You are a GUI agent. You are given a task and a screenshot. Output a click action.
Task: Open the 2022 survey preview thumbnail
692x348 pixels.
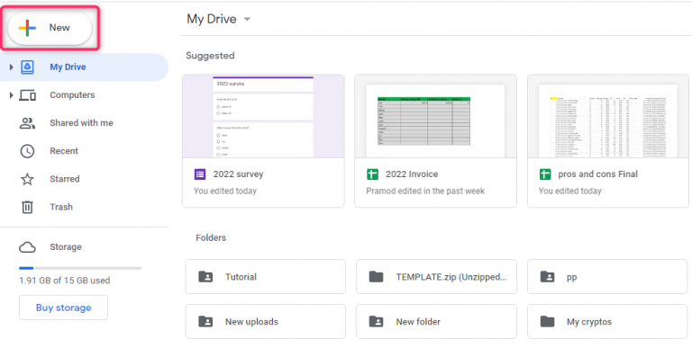tap(263, 116)
